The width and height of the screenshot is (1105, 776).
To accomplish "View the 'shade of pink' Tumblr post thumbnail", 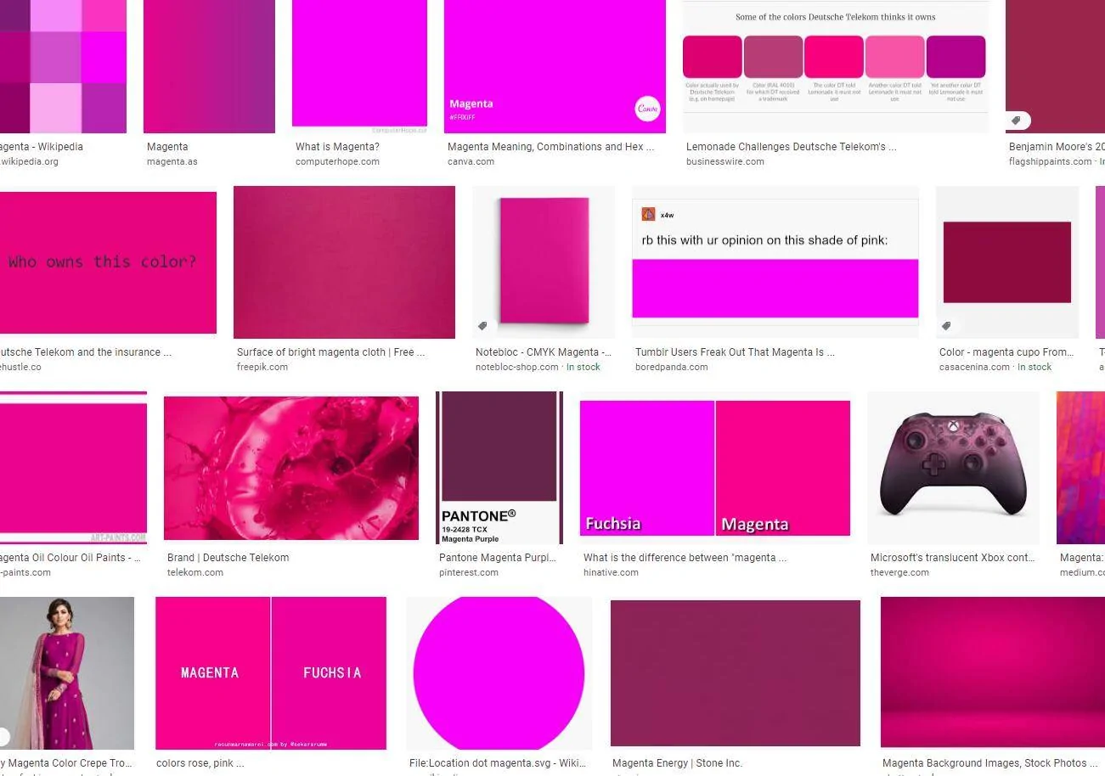I will pos(775,262).
